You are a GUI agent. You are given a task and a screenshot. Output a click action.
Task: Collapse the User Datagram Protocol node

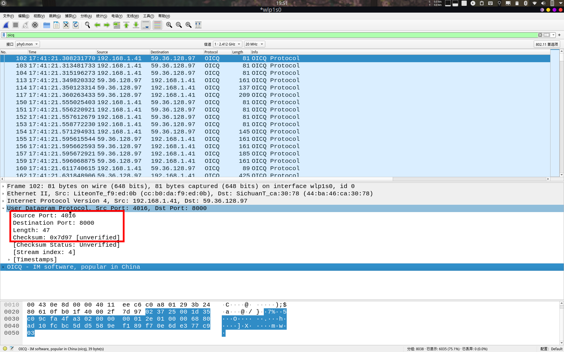click(x=3, y=208)
